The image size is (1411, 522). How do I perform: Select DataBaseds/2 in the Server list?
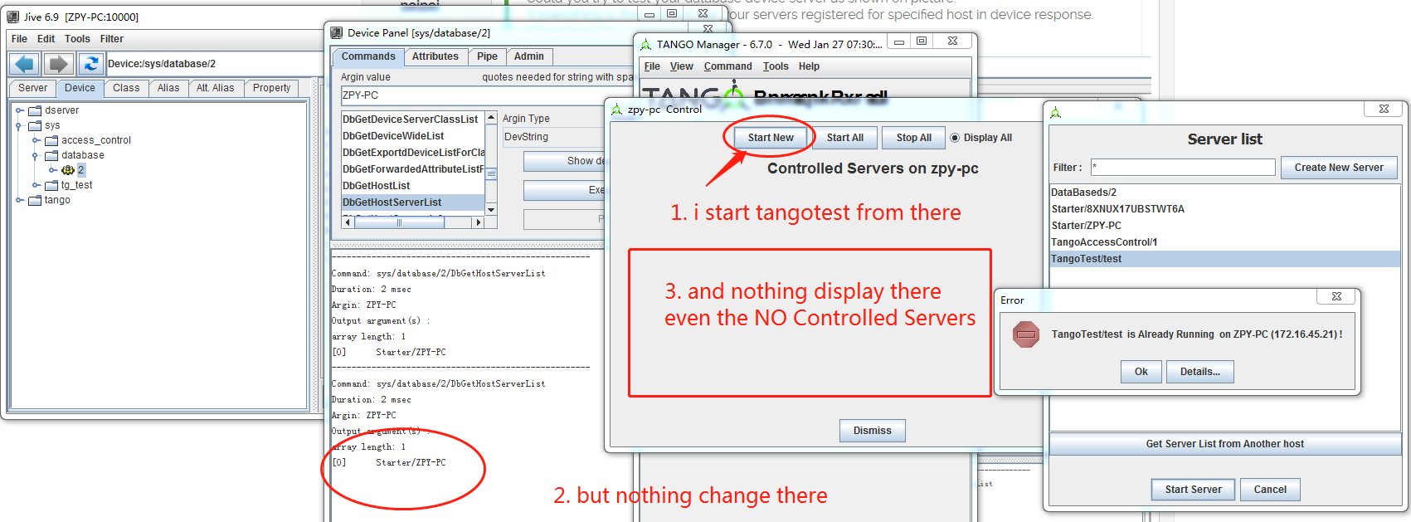1225,193
